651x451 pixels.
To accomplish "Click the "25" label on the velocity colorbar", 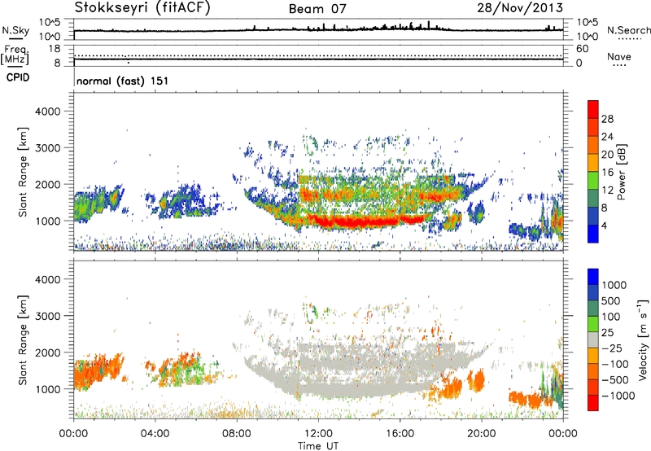I will 607,333.
